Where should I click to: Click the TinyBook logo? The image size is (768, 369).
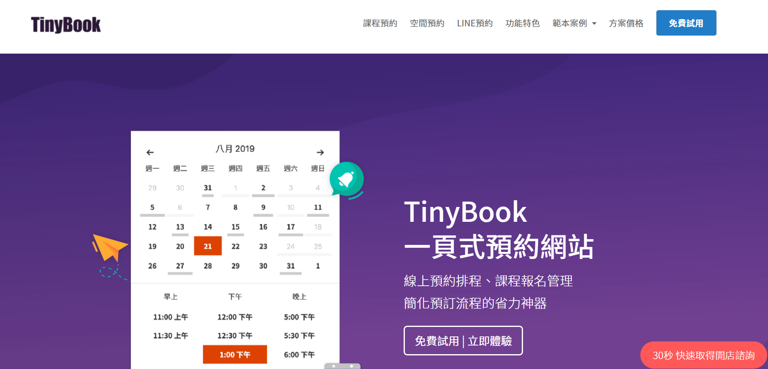(66, 25)
